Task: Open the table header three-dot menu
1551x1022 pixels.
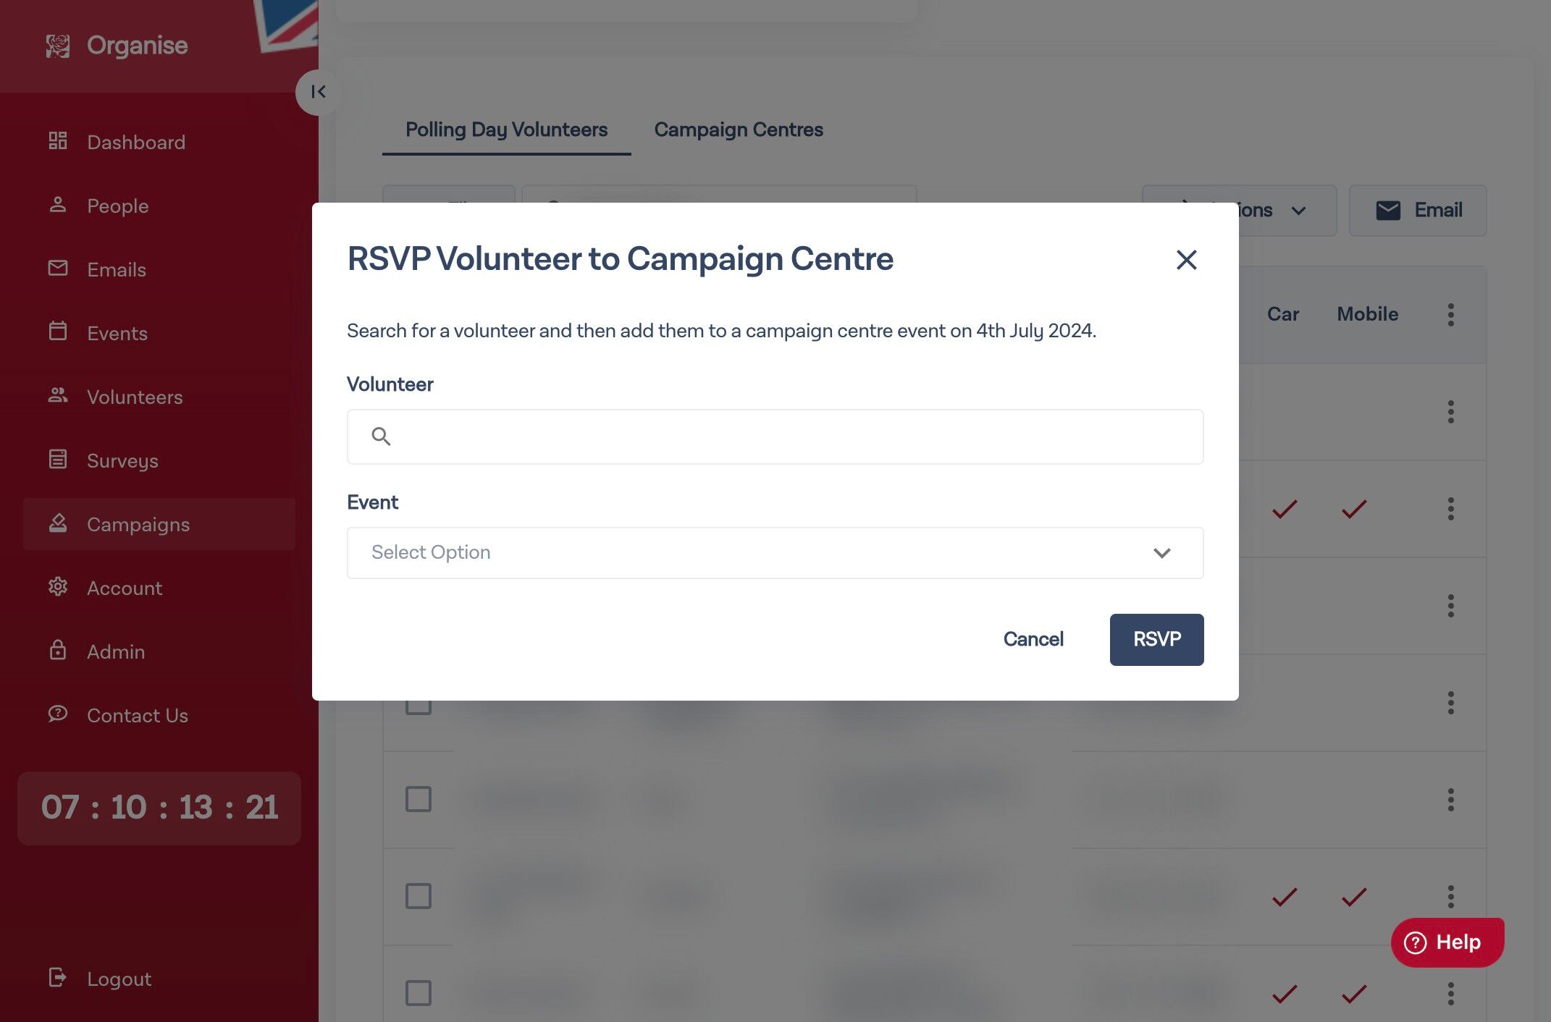Action: pos(1451,315)
